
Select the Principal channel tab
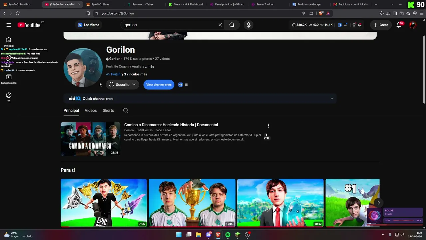(x=71, y=111)
